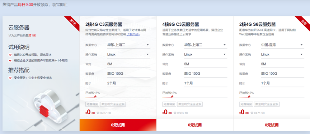Open 数据中心 dropdown in 2核4G C3 card
310x134 pixels.
point(129,45)
